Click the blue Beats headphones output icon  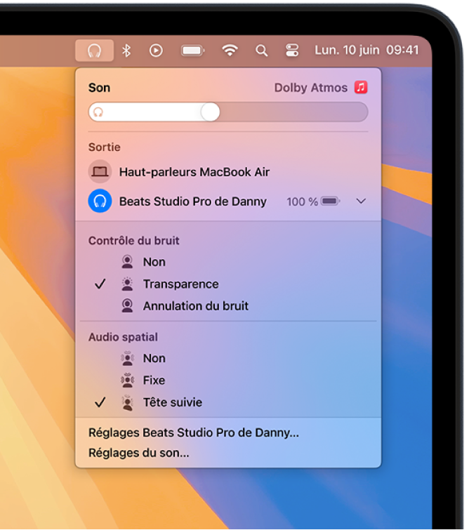tap(100, 201)
